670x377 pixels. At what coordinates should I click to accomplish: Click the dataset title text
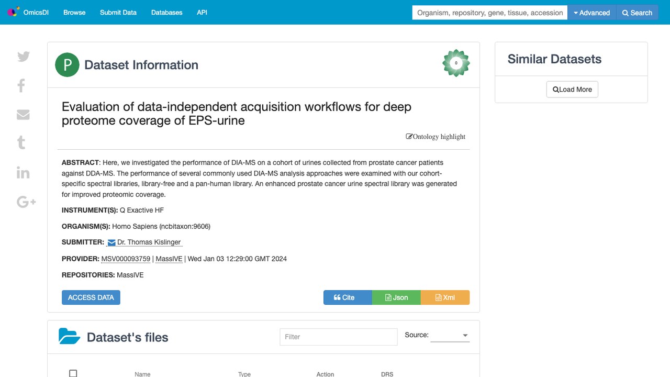(237, 114)
